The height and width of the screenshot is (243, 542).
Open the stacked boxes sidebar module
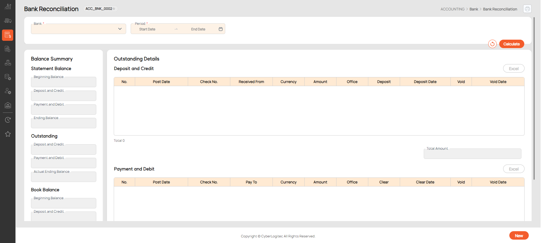pos(8,63)
